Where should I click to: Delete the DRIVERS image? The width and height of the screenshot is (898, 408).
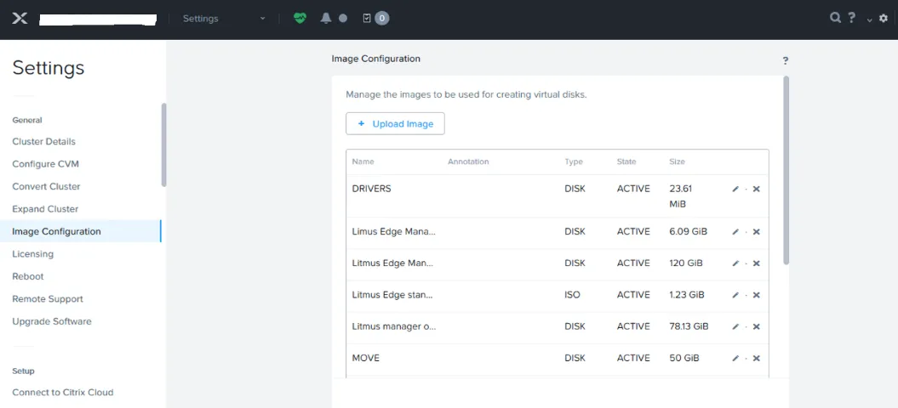pos(756,189)
